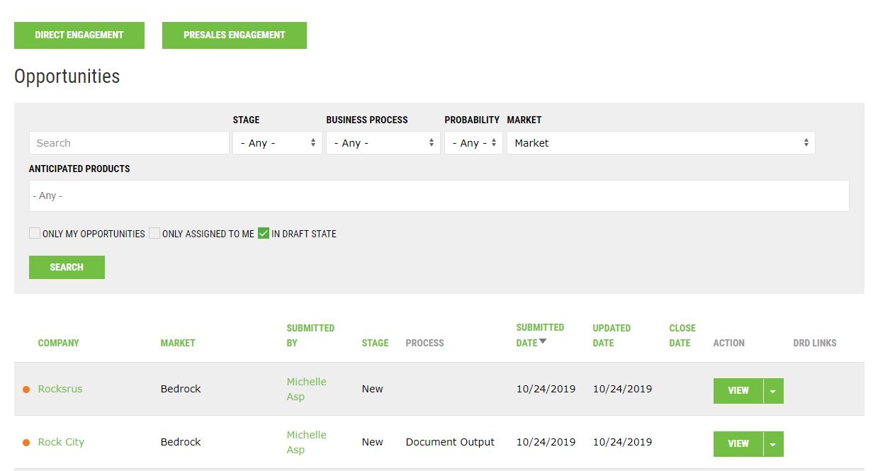Click inside the Search text field
The width and height of the screenshot is (873, 471).
128,142
